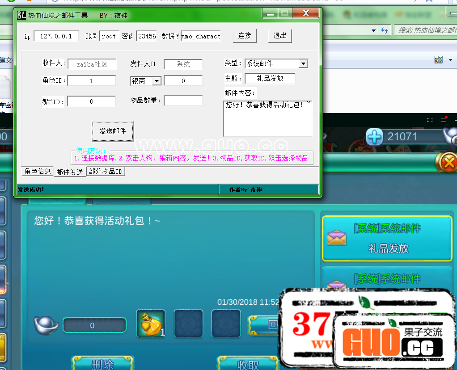Click the BL logo icon in title bar

tap(21, 15)
